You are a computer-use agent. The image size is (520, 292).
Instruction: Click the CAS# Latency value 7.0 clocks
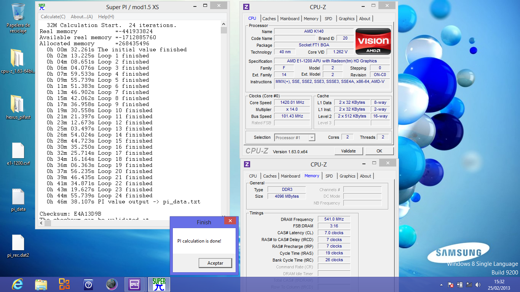tap(334, 233)
